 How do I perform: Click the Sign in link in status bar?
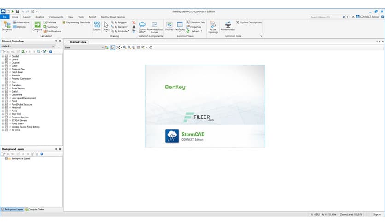377,214
